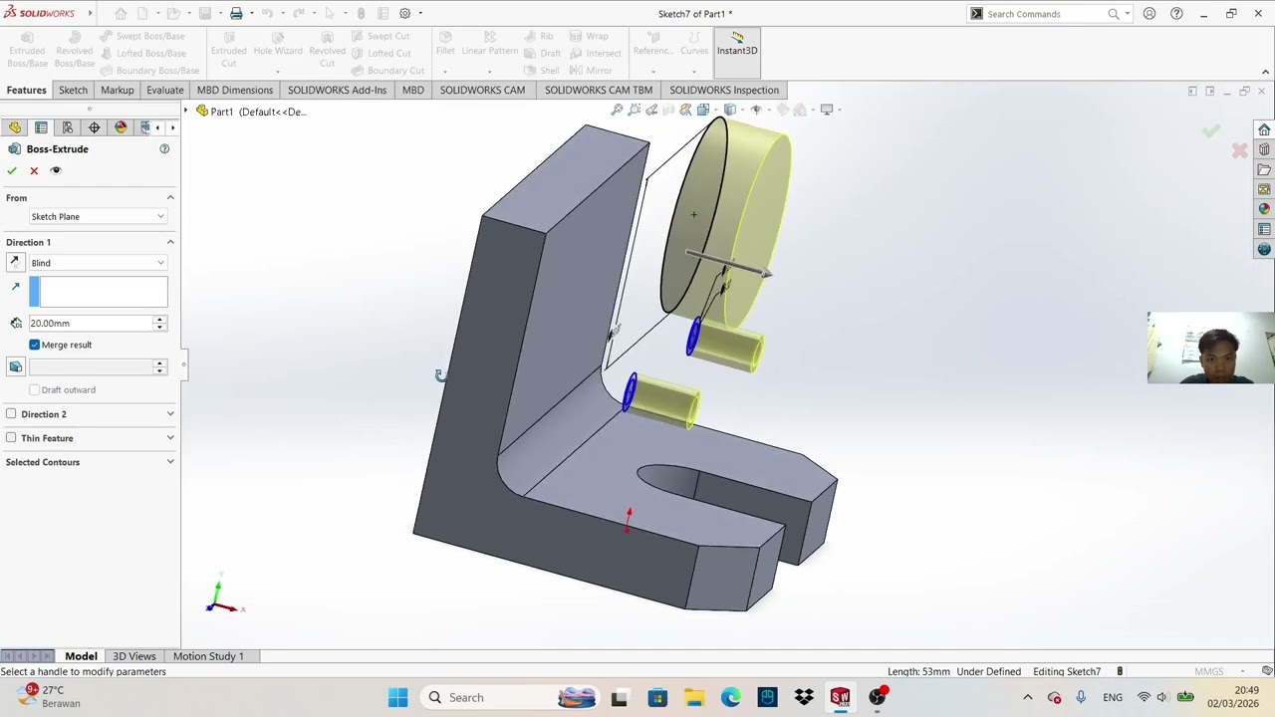Expand the Part1 flyout design tree
The width and height of the screenshot is (1275, 717).
coord(186,111)
